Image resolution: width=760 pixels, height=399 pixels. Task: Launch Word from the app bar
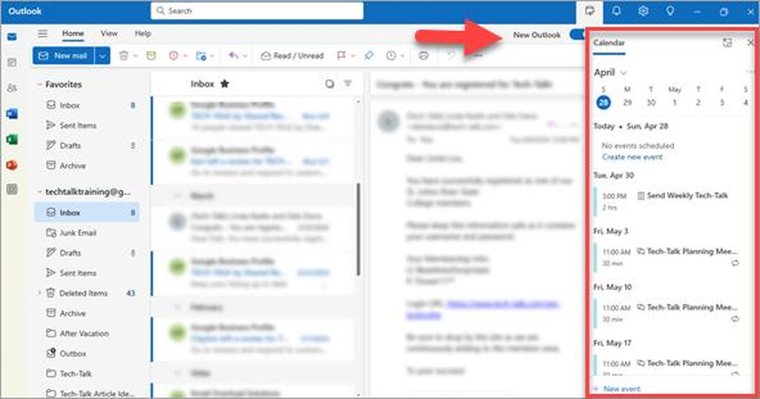[12, 113]
